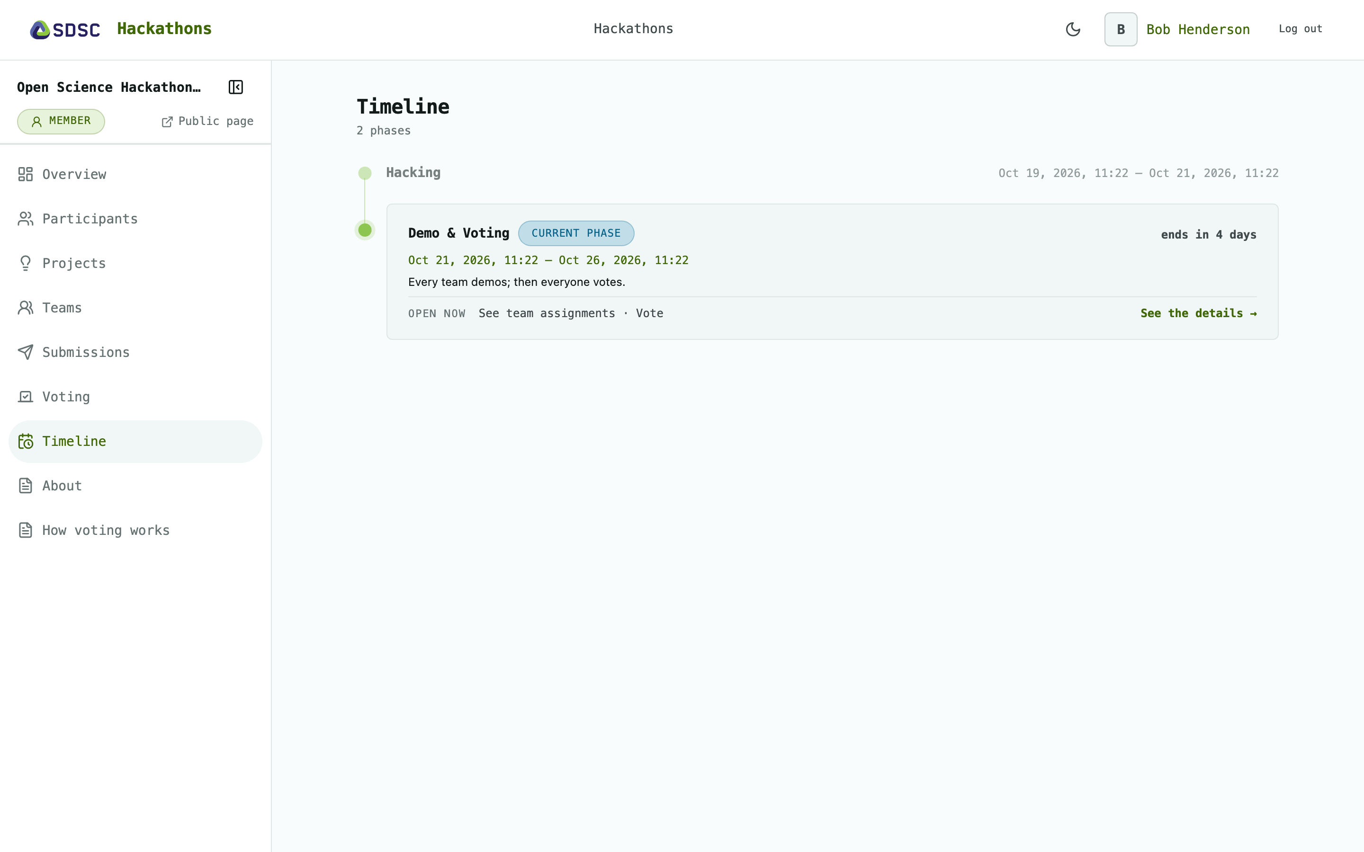Click the Hacking phase title
This screenshot has height=852, width=1364.
[413, 172]
